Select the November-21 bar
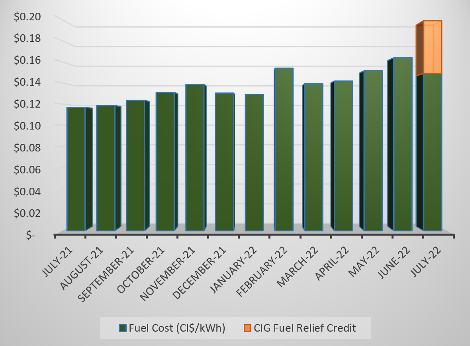The height and width of the screenshot is (346, 470). 195,158
